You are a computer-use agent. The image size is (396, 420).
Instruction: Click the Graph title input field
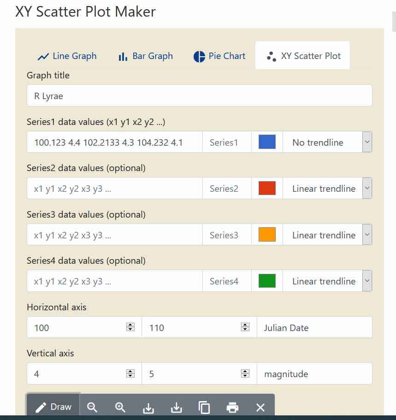(x=199, y=95)
